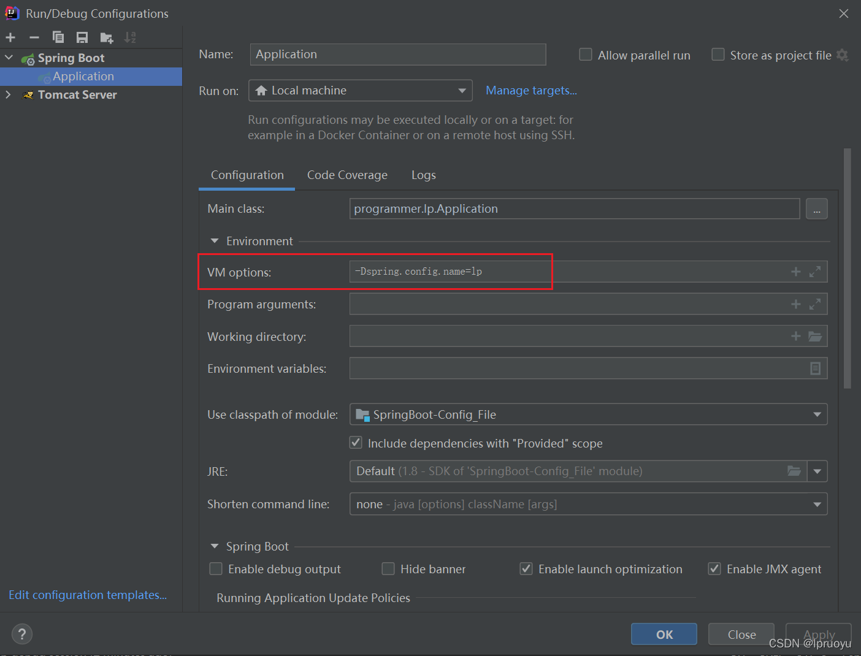Insert macro in VM options
This screenshot has width=861, height=656.
pos(796,272)
